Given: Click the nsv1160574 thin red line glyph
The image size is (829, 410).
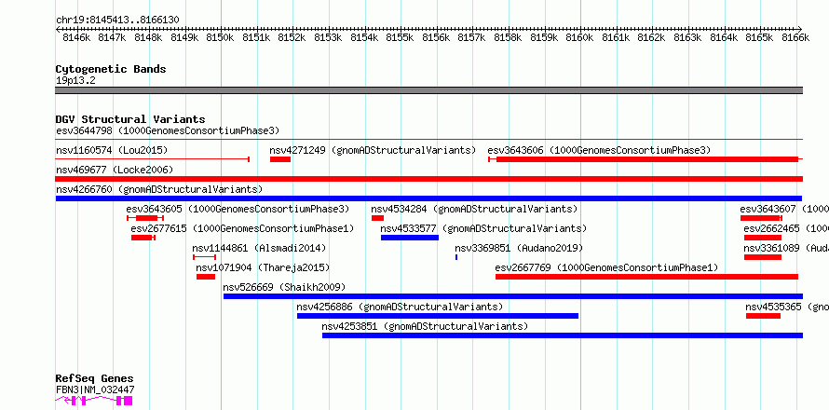Looking at the screenshot, I should (x=152, y=158).
